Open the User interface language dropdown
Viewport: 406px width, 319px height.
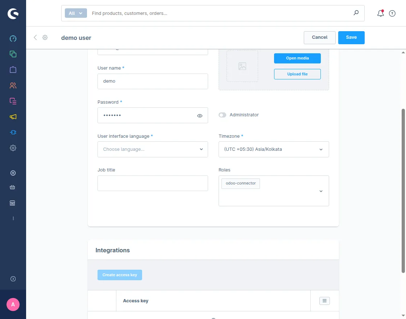[153, 149]
